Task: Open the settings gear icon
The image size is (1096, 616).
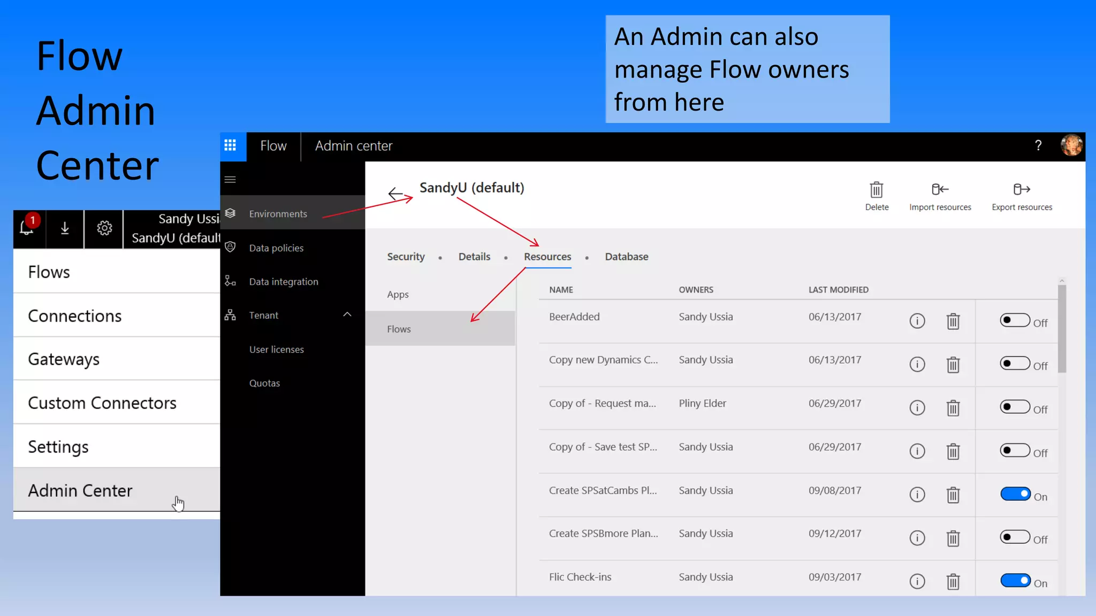Action: point(104,228)
